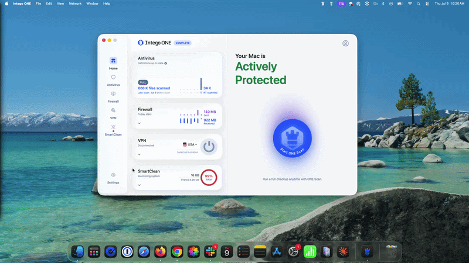
Task: Open Spotlight search in menu bar
Action: 419,4
